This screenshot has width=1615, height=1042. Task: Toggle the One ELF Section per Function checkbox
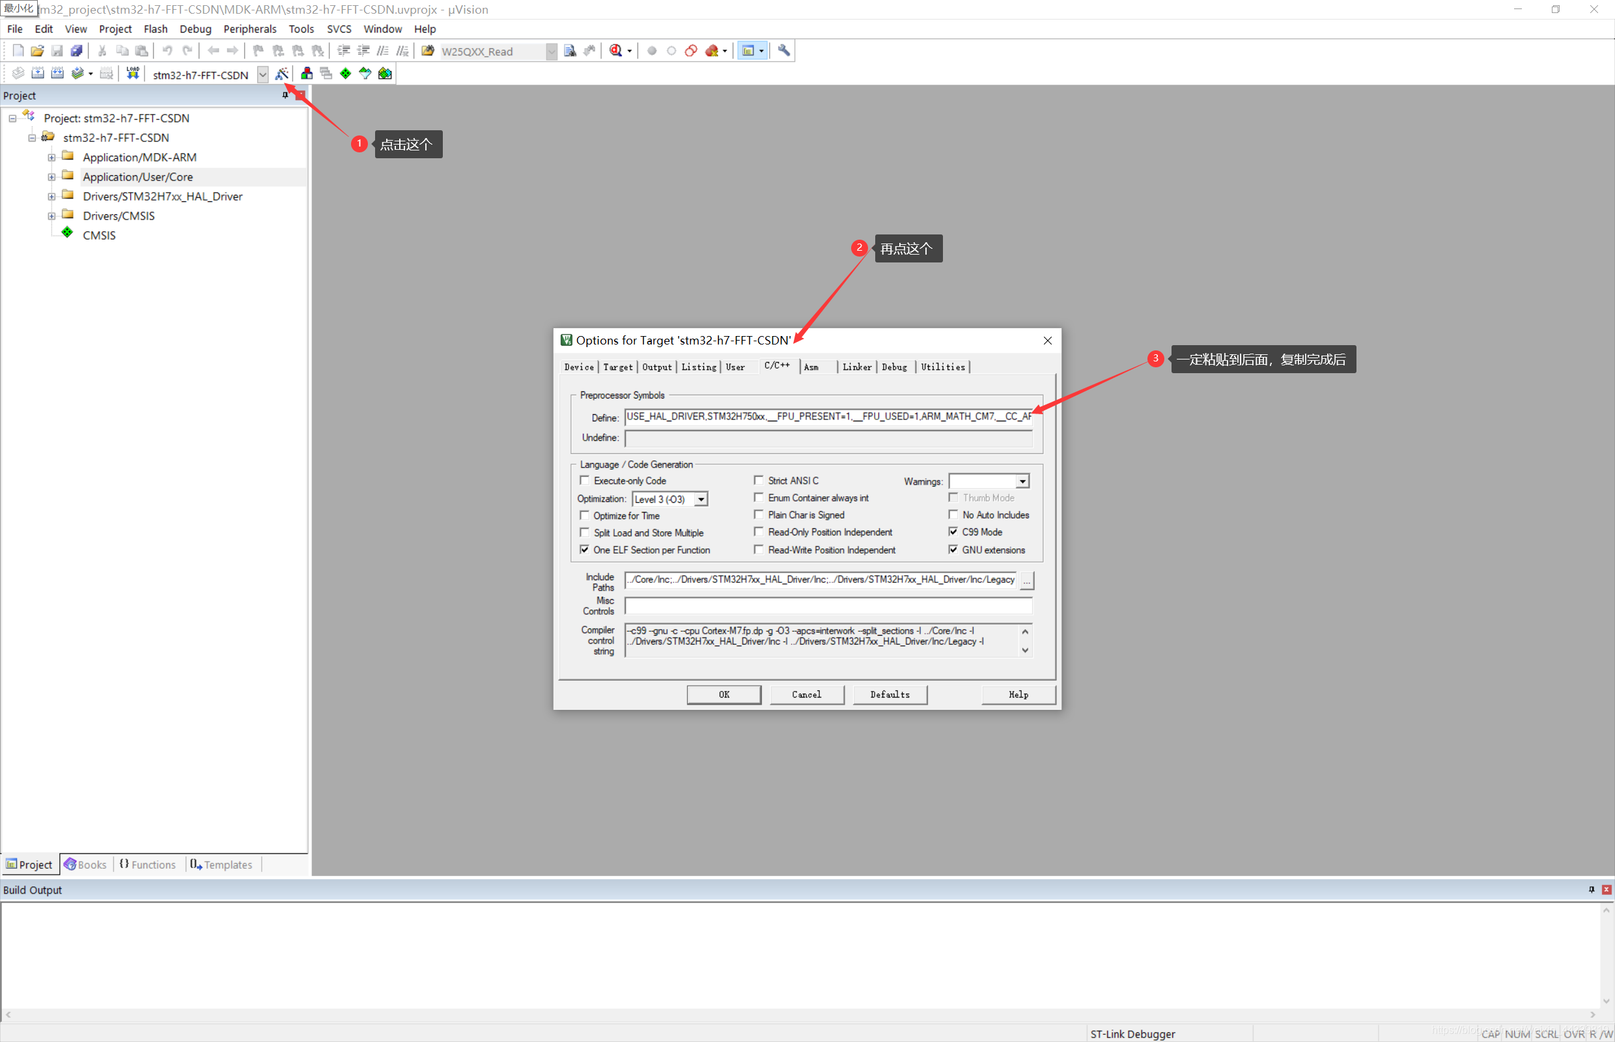[x=585, y=550]
